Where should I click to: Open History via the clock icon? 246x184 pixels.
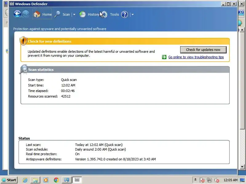coord(82,14)
